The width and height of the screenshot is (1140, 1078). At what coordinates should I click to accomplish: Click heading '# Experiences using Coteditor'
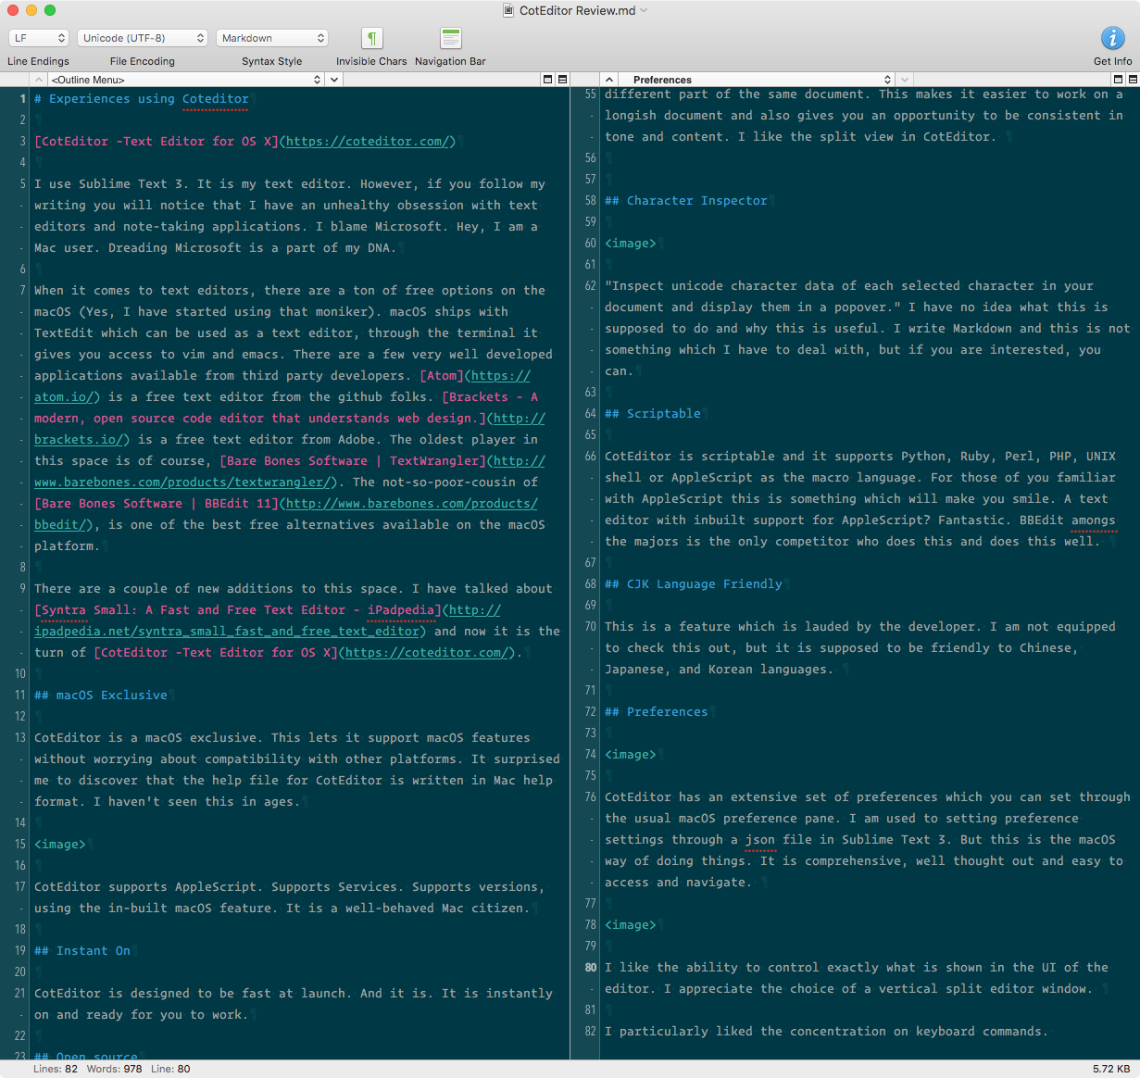pos(142,99)
